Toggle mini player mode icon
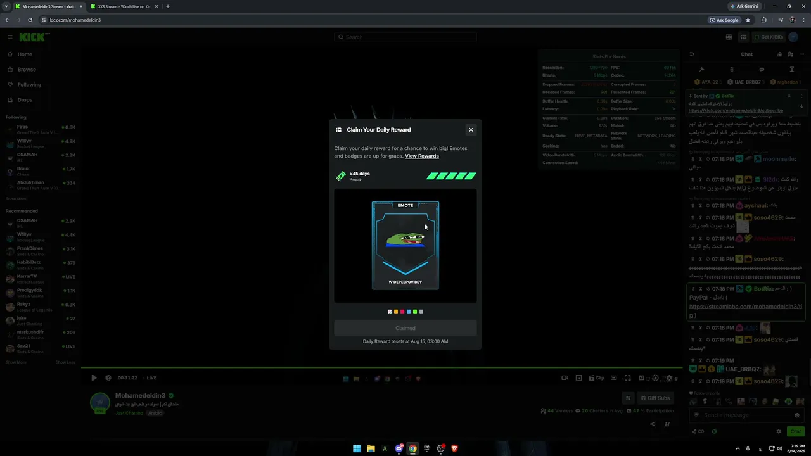The height and width of the screenshot is (456, 811). tap(578, 378)
